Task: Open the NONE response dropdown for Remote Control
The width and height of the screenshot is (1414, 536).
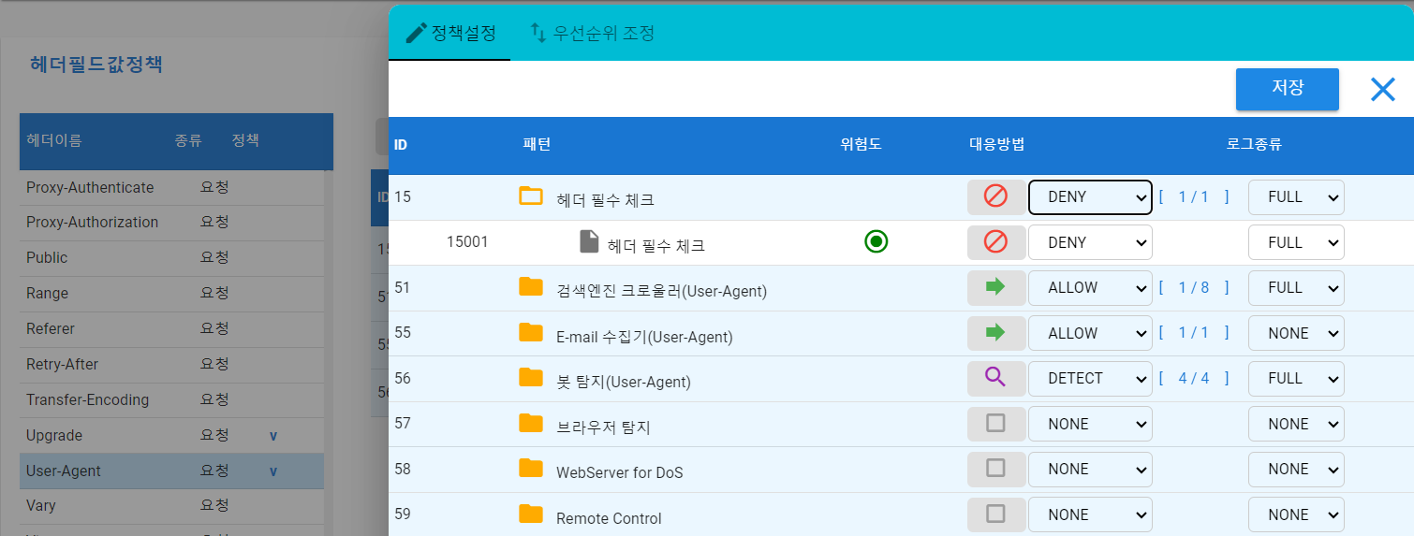Action: pos(1090,514)
